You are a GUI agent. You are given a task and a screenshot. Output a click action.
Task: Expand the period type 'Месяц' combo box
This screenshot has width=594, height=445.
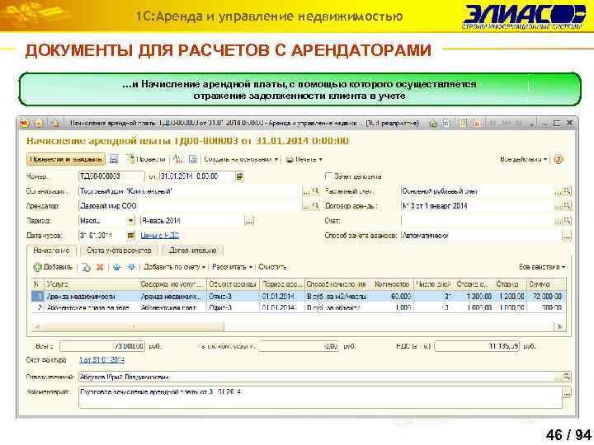tap(130, 221)
